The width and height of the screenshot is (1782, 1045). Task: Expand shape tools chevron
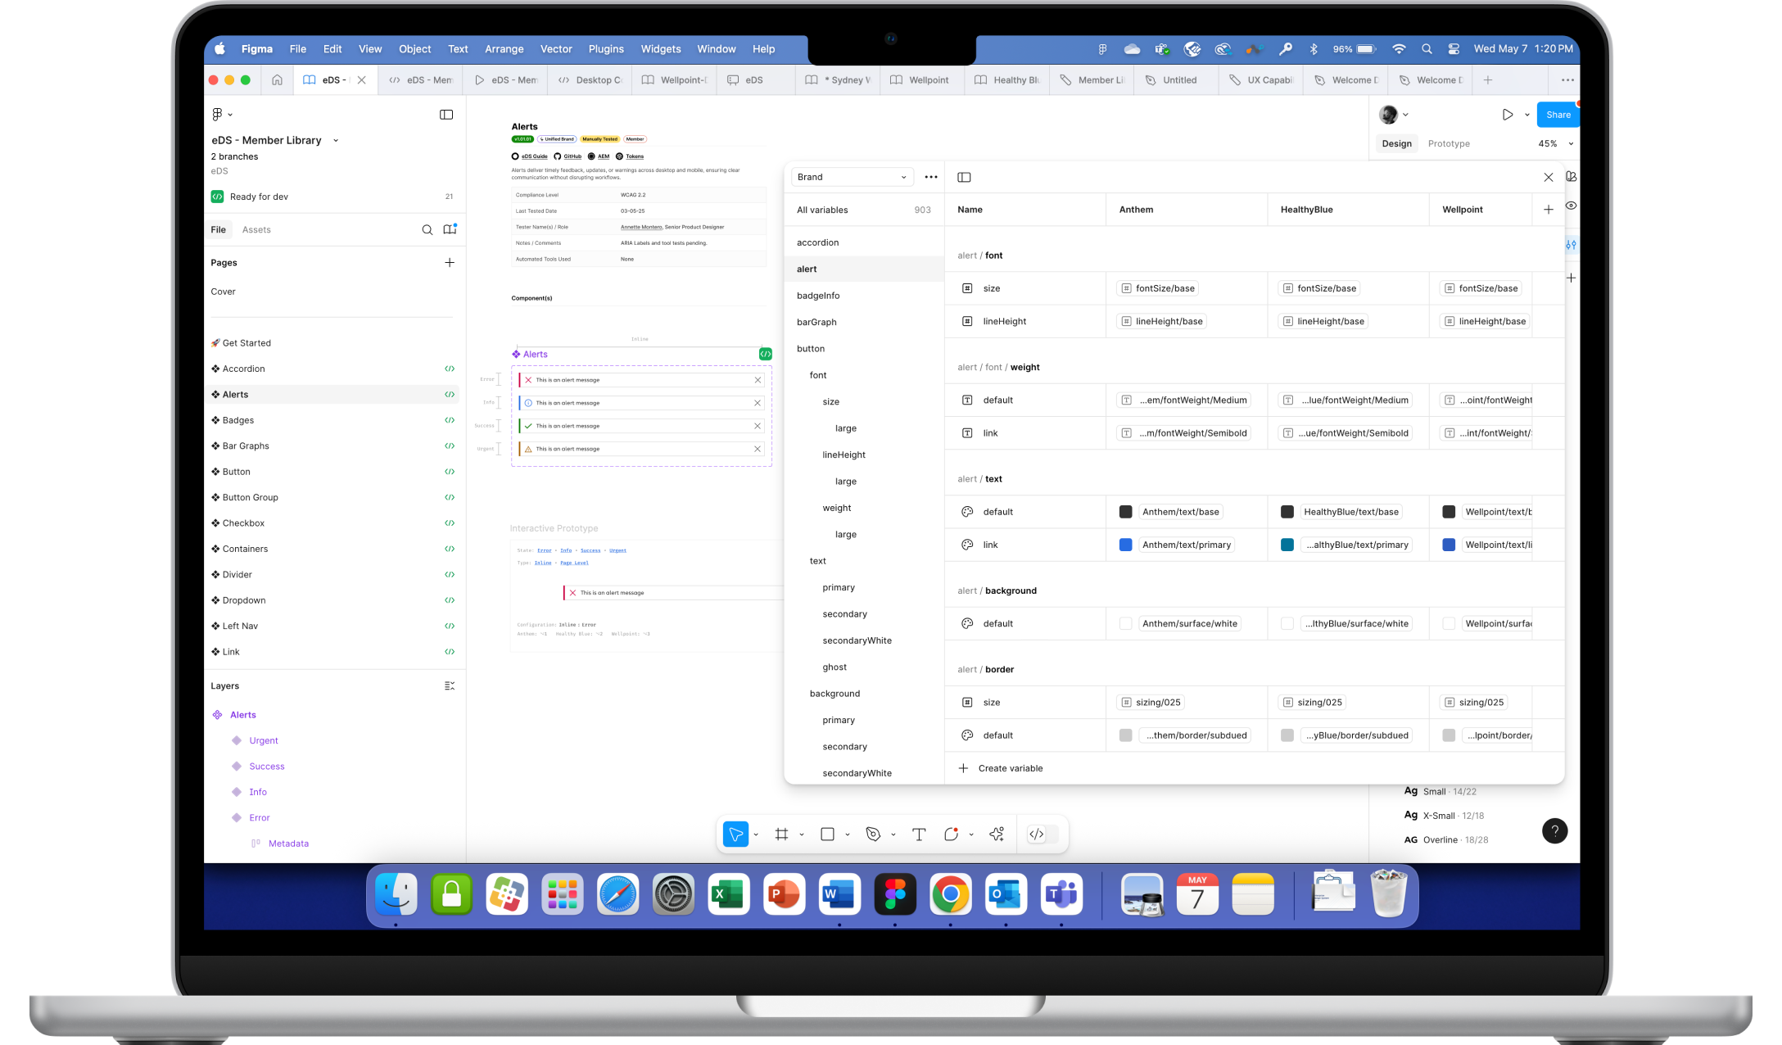(848, 835)
